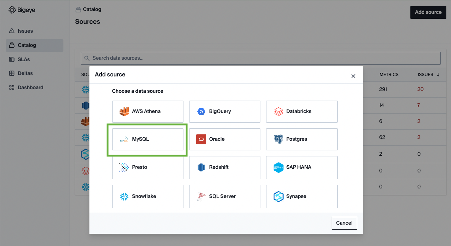This screenshot has width=451, height=246.
Task: Click the search magnifier icon
Action: coord(87,58)
